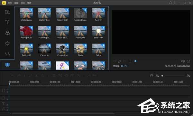
Task: Open the three-dot more options menu
Action: pos(175,3)
